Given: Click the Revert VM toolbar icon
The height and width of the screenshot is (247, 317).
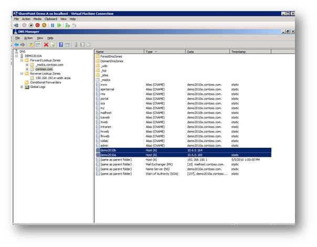Looking at the screenshot, I should (74, 25).
